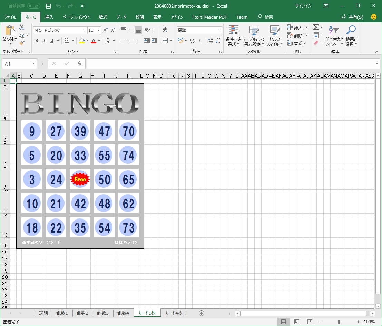The height and width of the screenshot is (326, 382).
Task: Click the AutoSum sigma icon
Action: [x=316, y=27]
